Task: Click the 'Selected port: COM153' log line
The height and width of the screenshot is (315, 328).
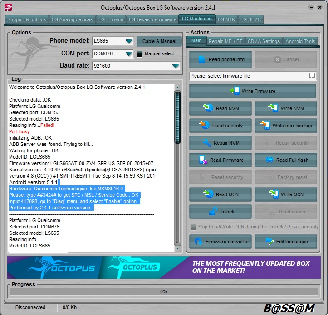Action: coord(34,112)
